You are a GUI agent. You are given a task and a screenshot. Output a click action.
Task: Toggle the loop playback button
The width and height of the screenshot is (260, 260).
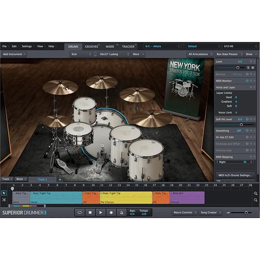(x=80, y=213)
